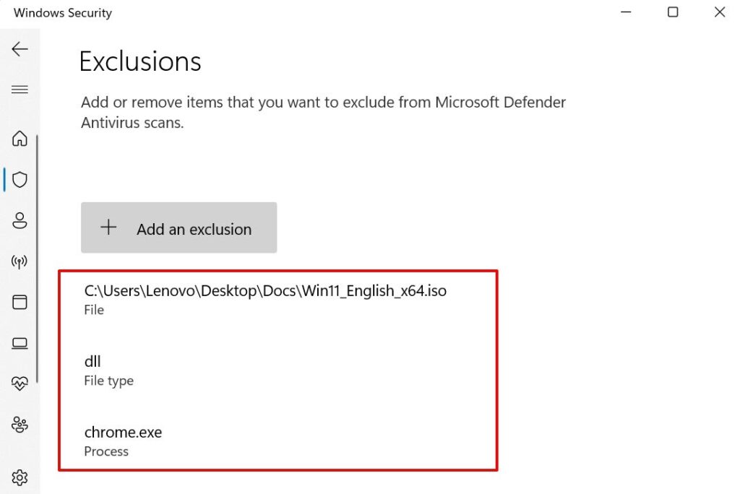
Task: Maximize the Windows Security window
Action: click(673, 12)
